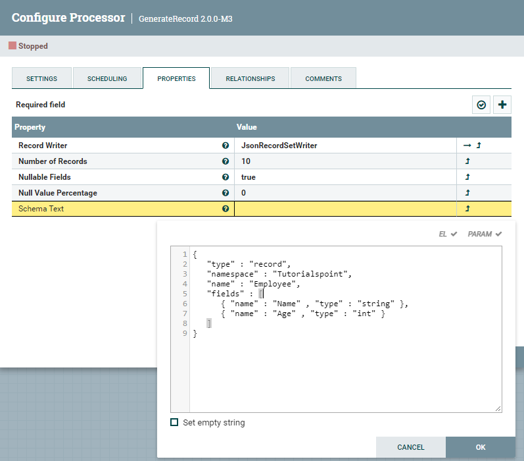The image size is (524, 461).
Task: Click help icon beside Number of Records
Action: pyautogui.click(x=226, y=161)
